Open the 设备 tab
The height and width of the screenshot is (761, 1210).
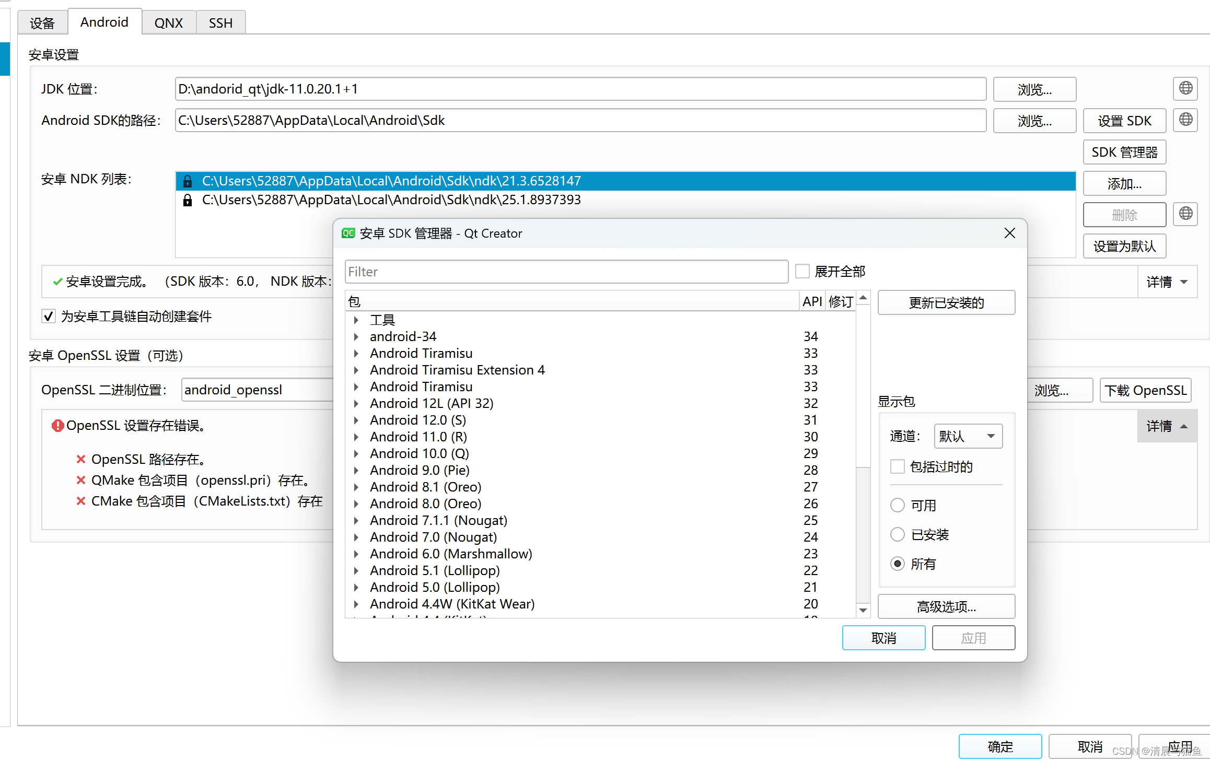(x=42, y=23)
